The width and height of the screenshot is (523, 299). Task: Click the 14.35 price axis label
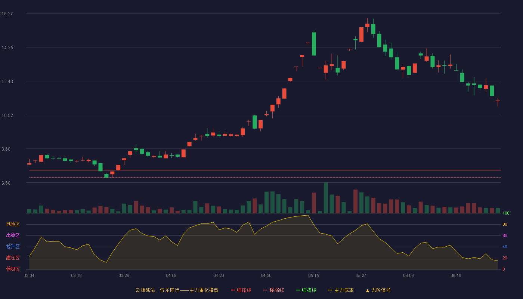pyautogui.click(x=7, y=48)
